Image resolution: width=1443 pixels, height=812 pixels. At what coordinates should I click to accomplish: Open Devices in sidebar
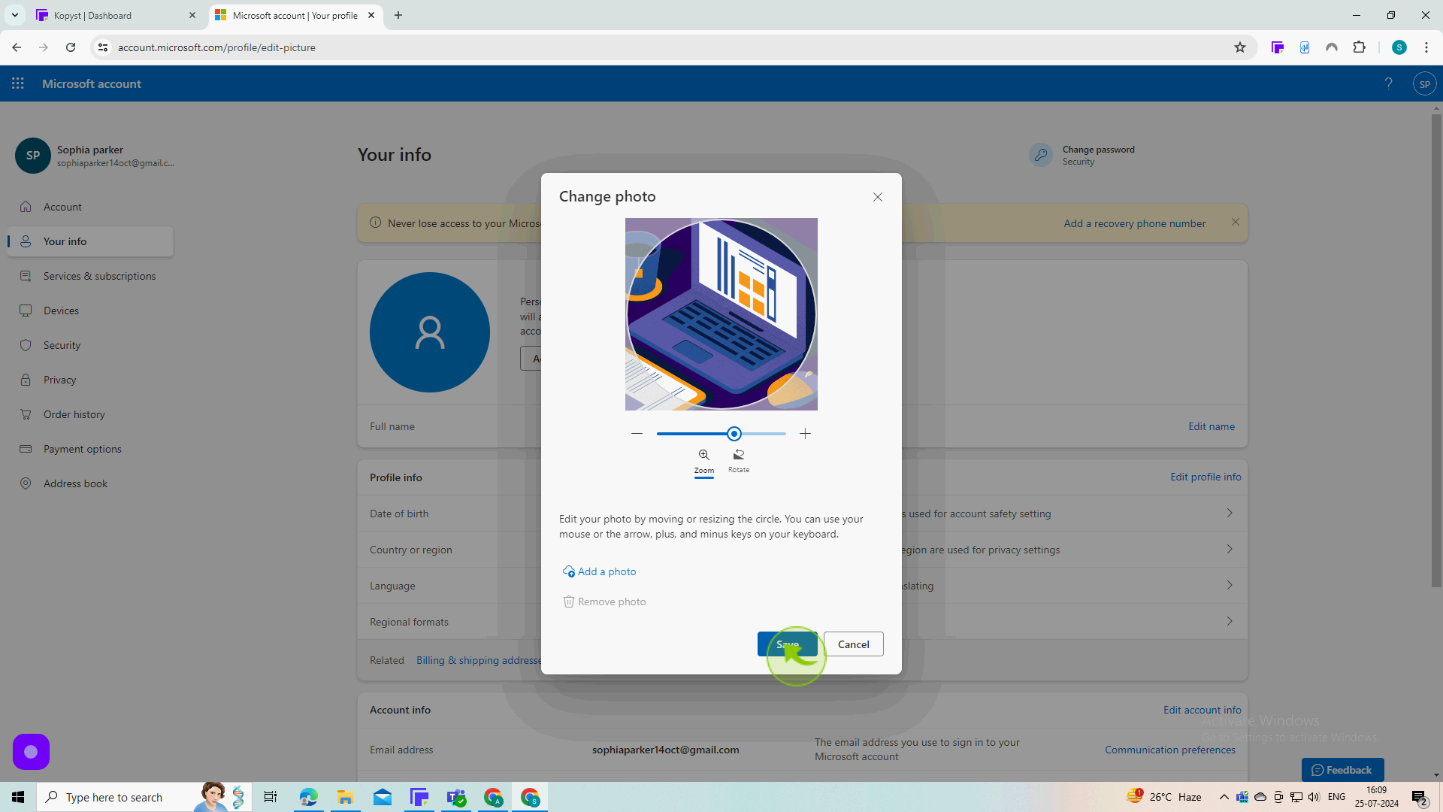[x=90, y=311]
